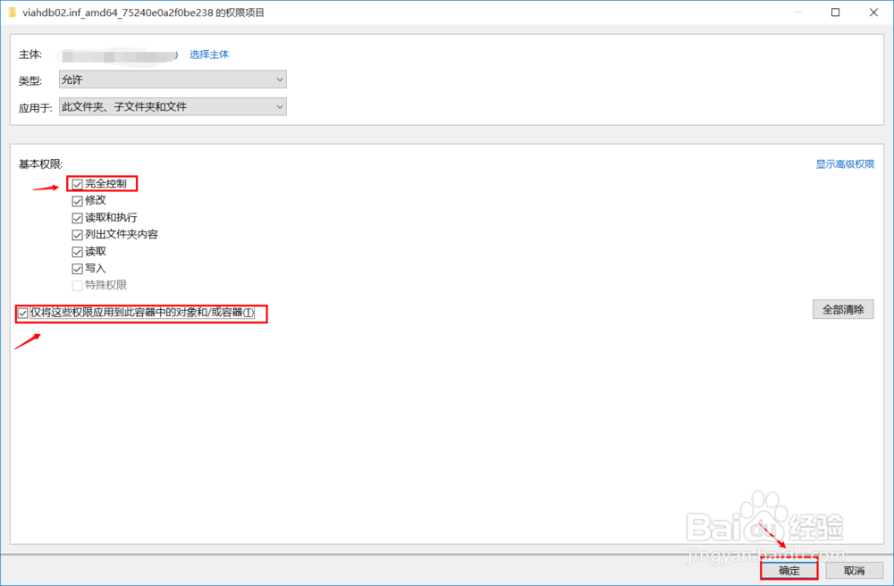Cancel with the 取消 button
Screen dimensions: 894x586
(x=854, y=570)
